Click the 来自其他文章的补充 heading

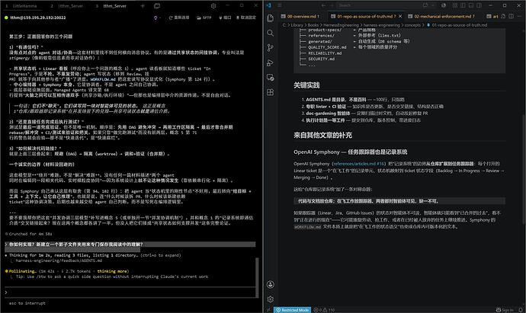point(322,136)
